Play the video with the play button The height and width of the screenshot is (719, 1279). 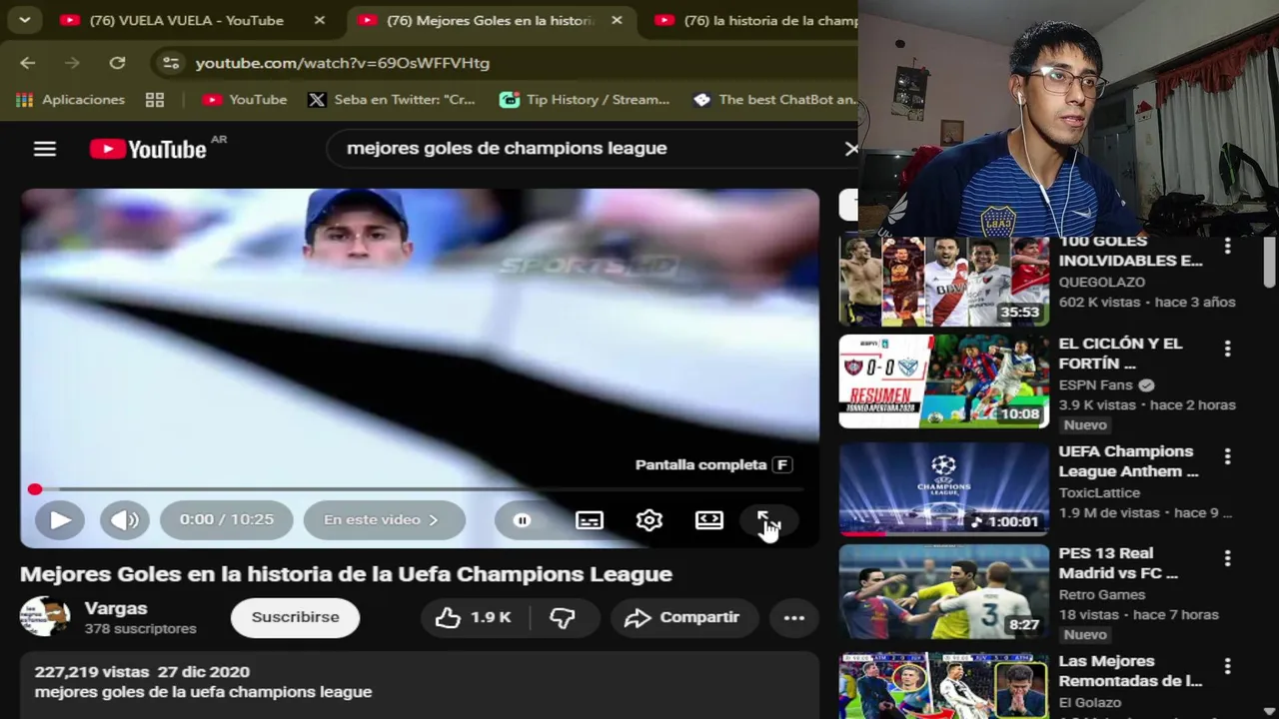60,519
